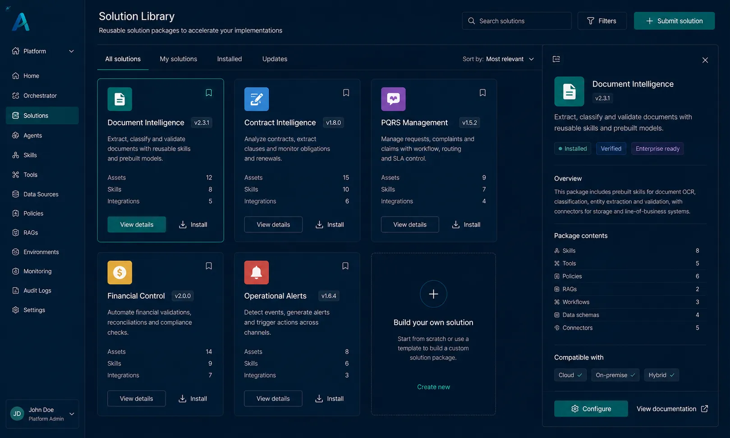Bookmark the PQRS Management solution
730x438 pixels.
482,92
